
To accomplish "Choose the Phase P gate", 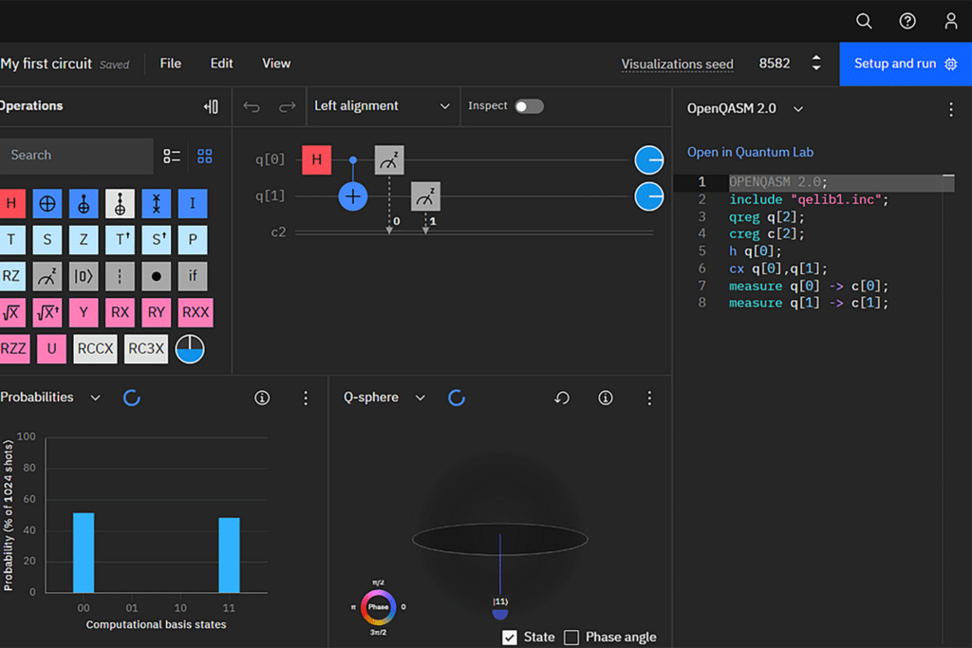I will click(x=193, y=240).
